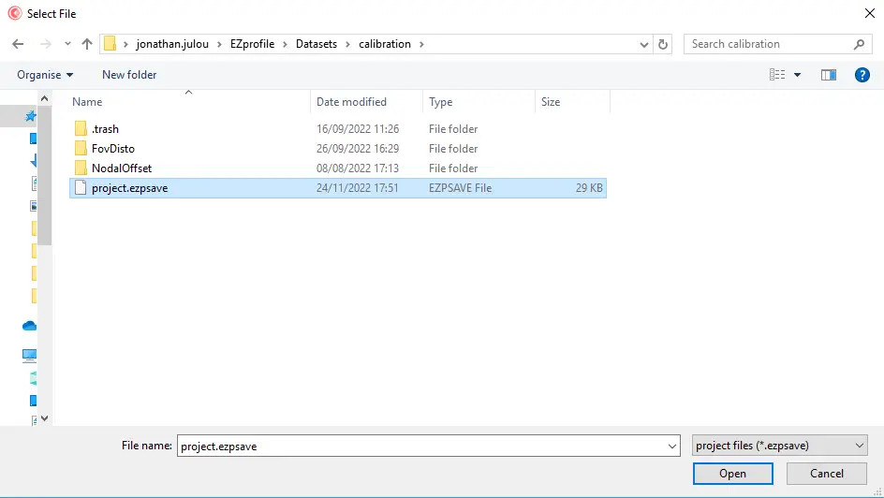Click the Search calibration field
The height and width of the screenshot is (498, 884).
pos(768,44)
